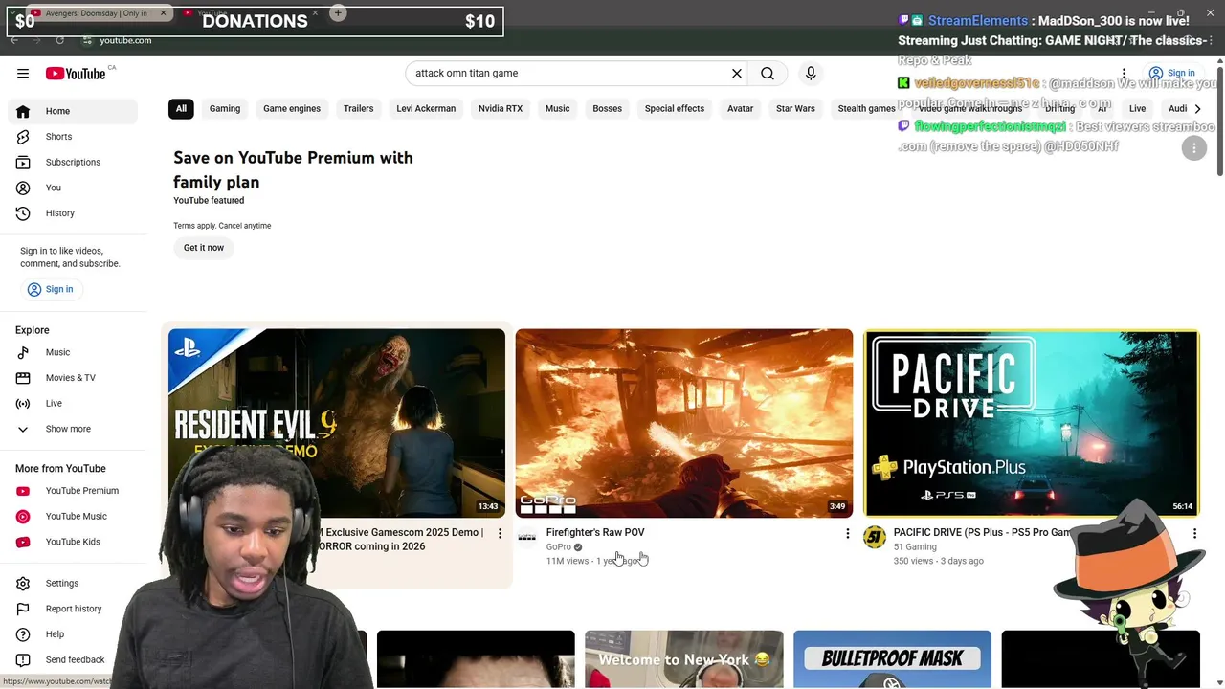The height and width of the screenshot is (689, 1225).
Task: Click Sign in button in sidebar
Action: 50,289
